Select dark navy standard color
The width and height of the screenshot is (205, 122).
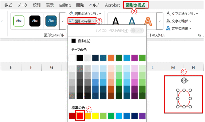135,116
